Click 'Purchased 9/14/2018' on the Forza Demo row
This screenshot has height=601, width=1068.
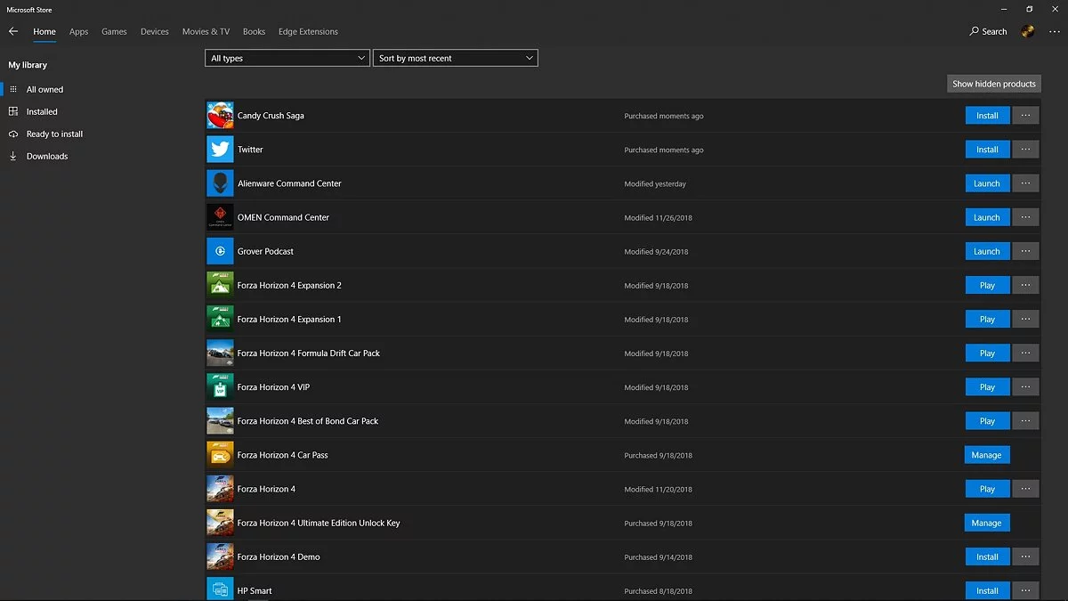pos(658,556)
